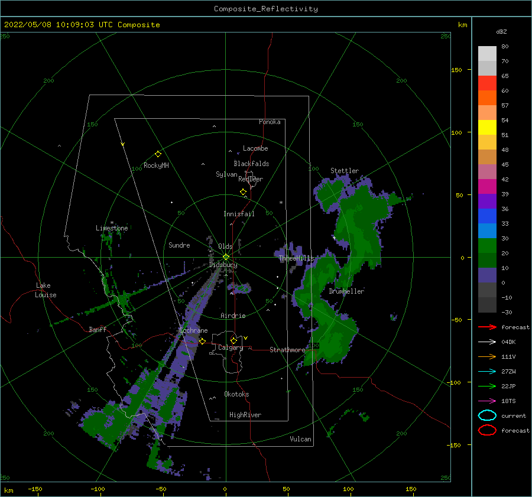Select the white 04DK arrow icon
Image resolution: width=532 pixels, height=497 pixels.
click(x=487, y=342)
